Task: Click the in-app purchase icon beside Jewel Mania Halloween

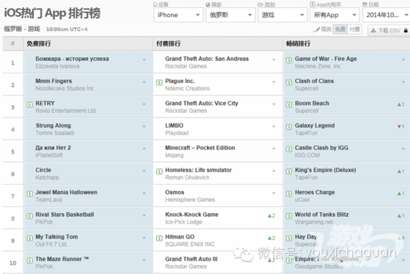Action: (29, 194)
